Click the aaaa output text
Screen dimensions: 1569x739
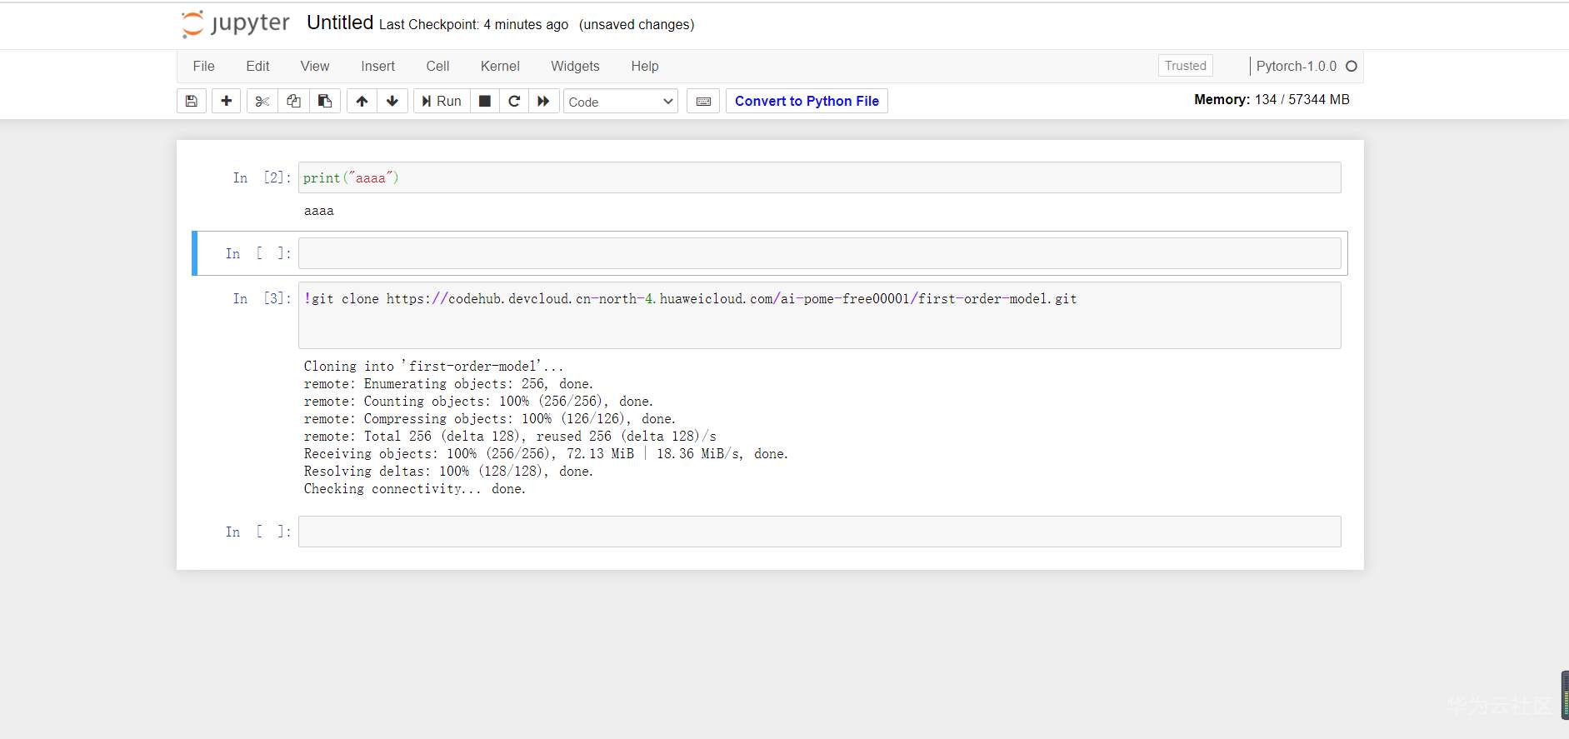[x=319, y=211]
